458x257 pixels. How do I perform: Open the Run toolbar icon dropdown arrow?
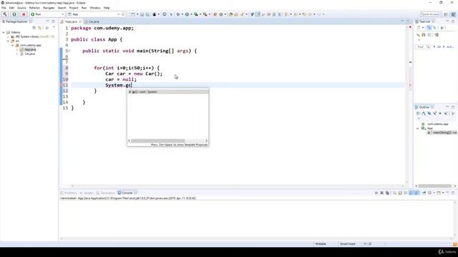[191, 14]
